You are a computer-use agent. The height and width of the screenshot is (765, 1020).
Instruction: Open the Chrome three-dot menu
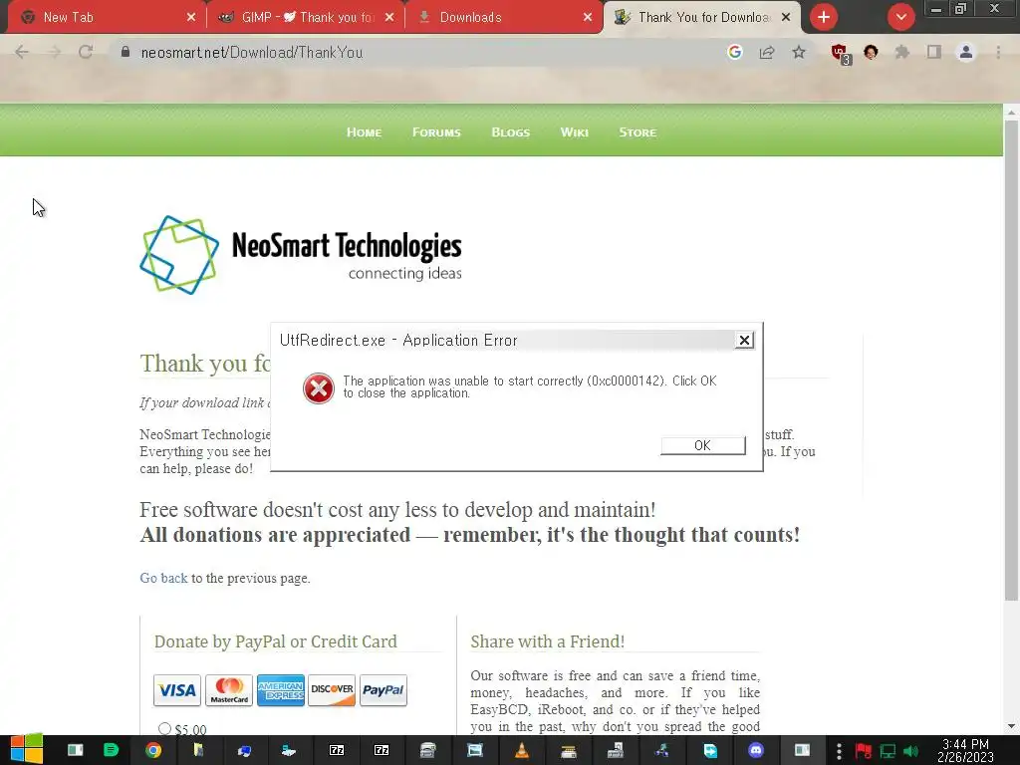click(998, 52)
